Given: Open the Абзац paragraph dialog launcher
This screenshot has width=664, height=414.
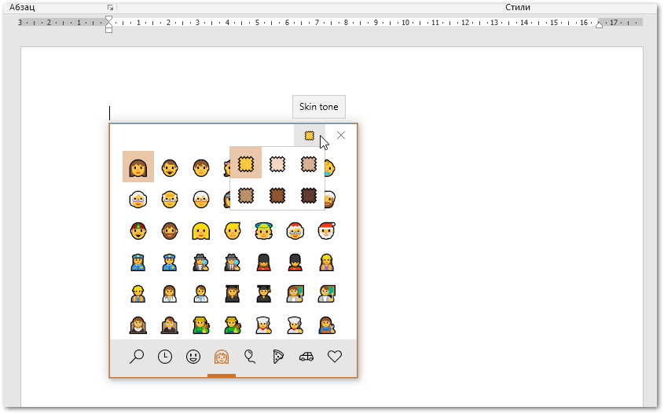Looking at the screenshot, I should [110, 8].
